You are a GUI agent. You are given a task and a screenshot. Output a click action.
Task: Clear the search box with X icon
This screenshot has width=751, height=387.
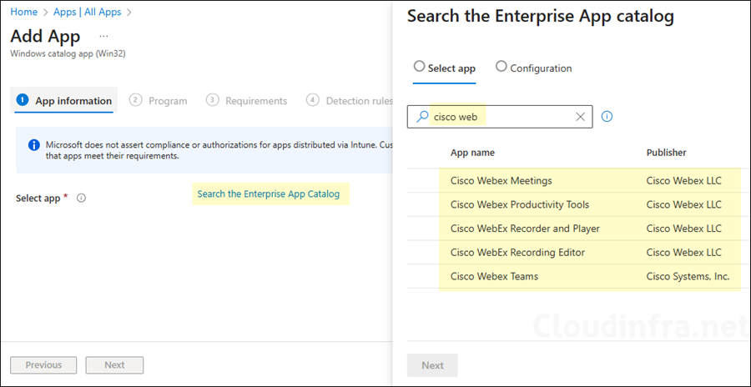click(x=580, y=117)
